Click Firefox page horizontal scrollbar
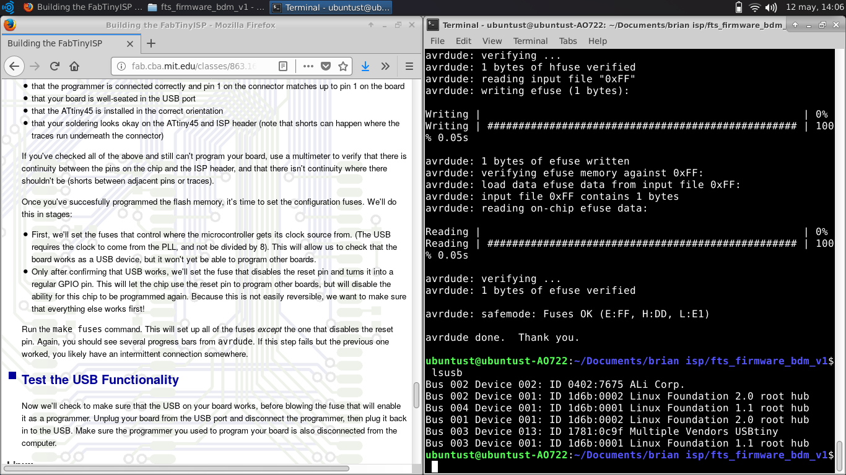The height and width of the screenshot is (475, 846). [176, 468]
